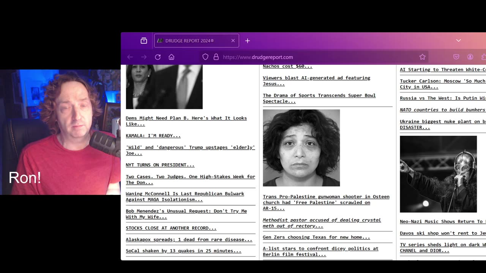The width and height of the screenshot is (486, 273).
Task: Read the 'Waning McConnell' headline story
Action: click(185, 196)
